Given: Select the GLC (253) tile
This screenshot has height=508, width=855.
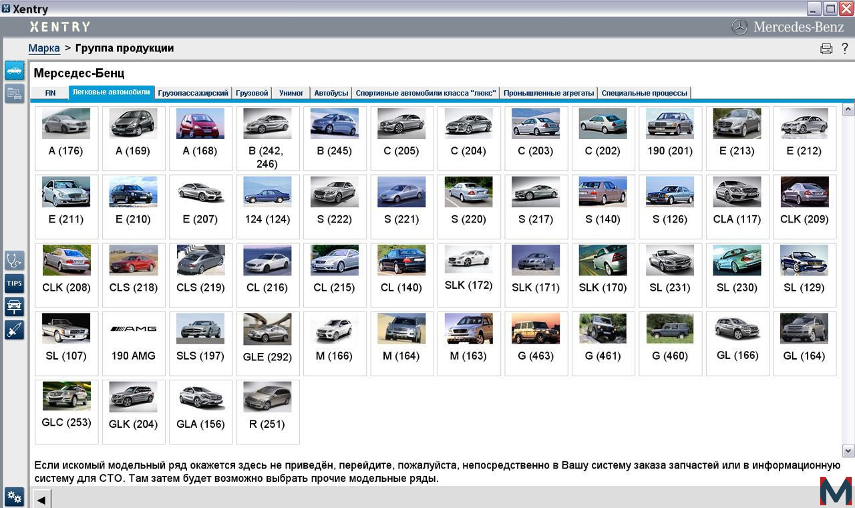Looking at the screenshot, I should [x=66, y=411].
